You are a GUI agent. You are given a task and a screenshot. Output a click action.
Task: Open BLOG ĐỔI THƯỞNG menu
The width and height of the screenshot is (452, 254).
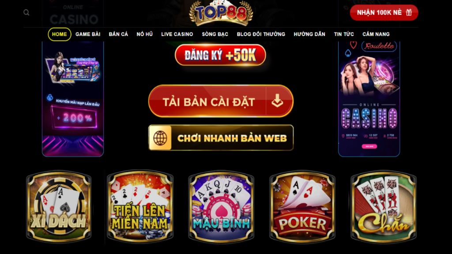click(261, 34)
